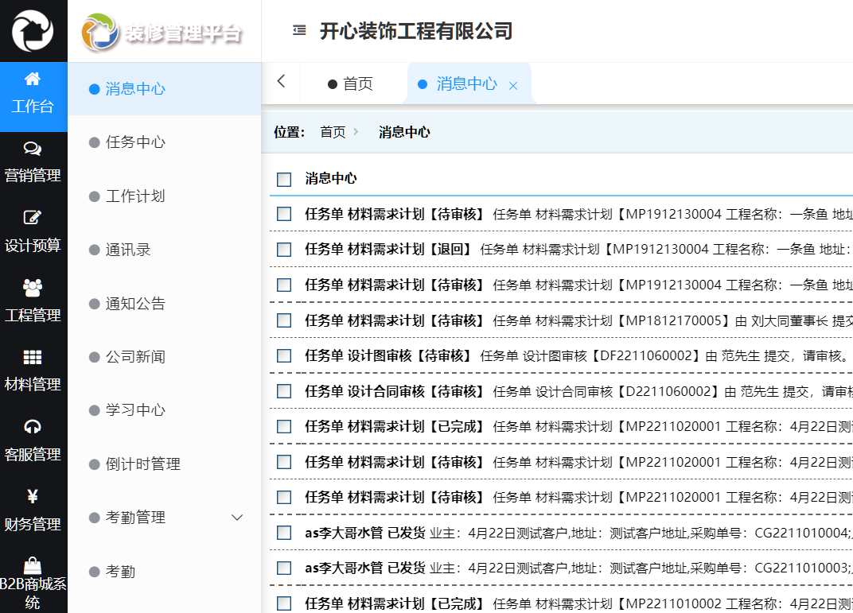Close the 消息中心 tab

click(x=512, y=83)
